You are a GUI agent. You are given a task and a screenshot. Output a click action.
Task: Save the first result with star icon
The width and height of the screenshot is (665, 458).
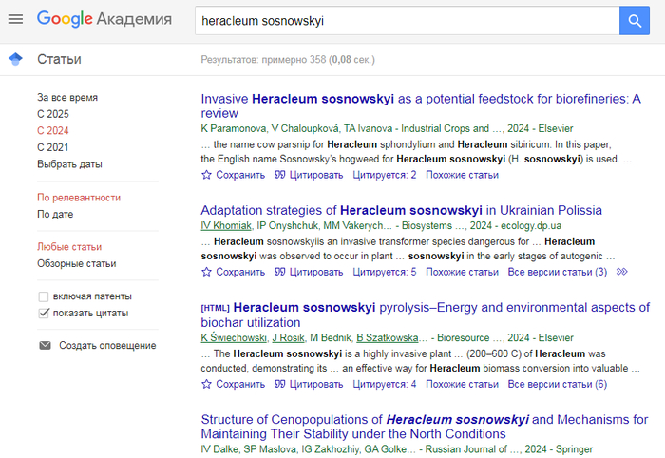click(x=226, y=175)
